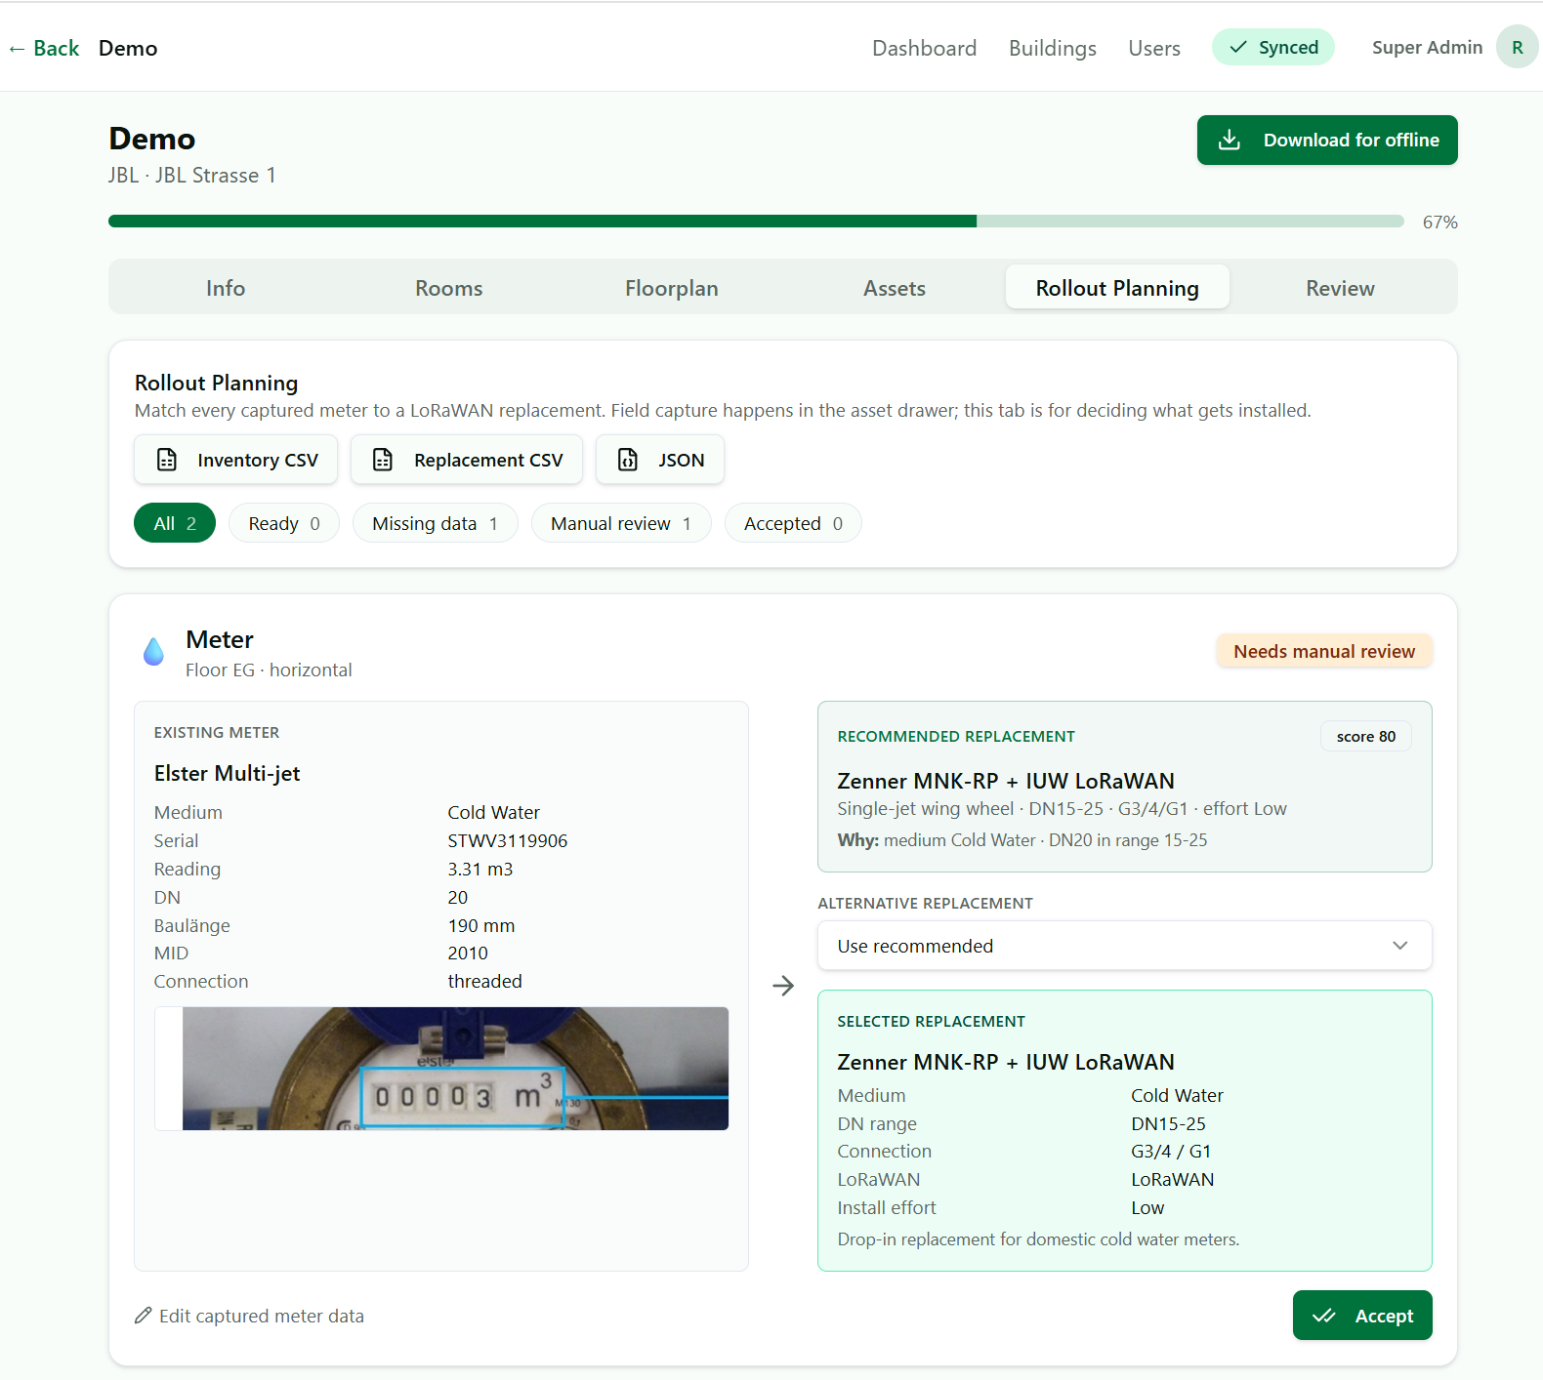Go Back using the back link
Image resolution: width=1543 pixels, height=1380 pixels.
pyautogui.click(x=44, y=48)
